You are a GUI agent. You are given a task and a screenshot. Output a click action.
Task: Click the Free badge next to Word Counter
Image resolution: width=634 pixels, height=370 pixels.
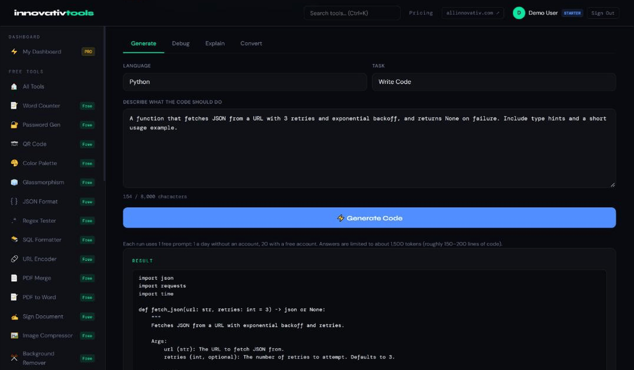[87, 106]
